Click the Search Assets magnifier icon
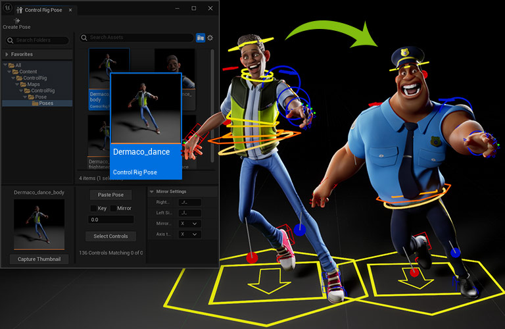Viewport: 505px width, 329px height. pos(85,38)
